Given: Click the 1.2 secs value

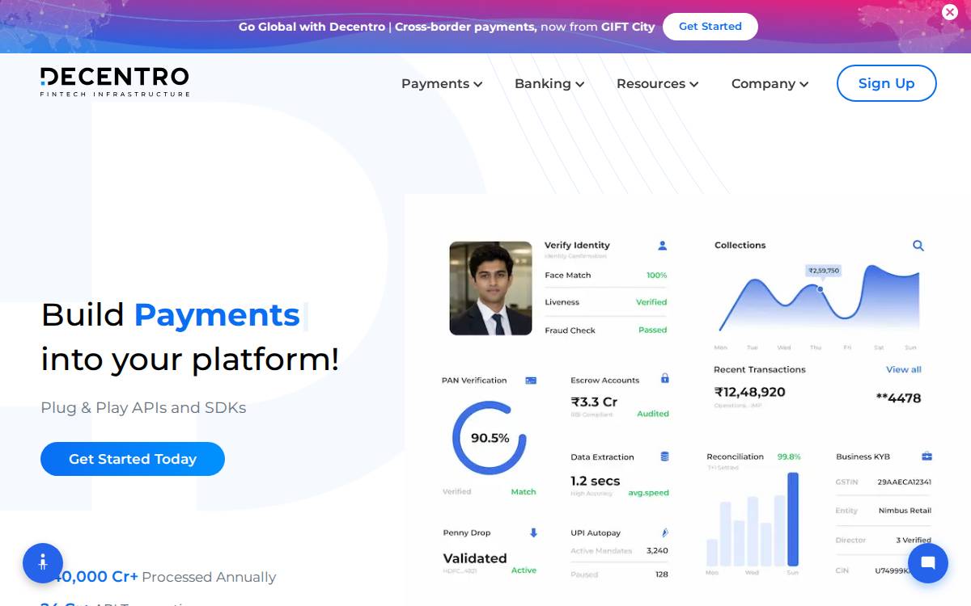Looking at the screenshot, I should tap(595, 481).
